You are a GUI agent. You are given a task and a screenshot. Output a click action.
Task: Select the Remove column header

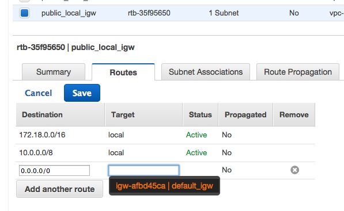294,114
